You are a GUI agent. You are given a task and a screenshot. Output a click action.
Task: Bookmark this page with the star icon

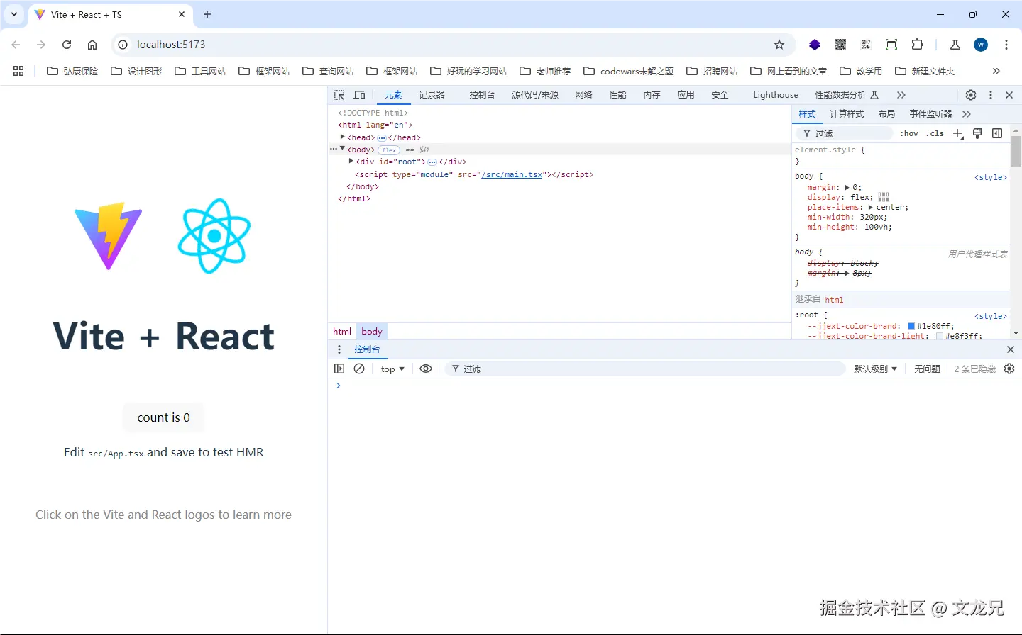point(779,45)
